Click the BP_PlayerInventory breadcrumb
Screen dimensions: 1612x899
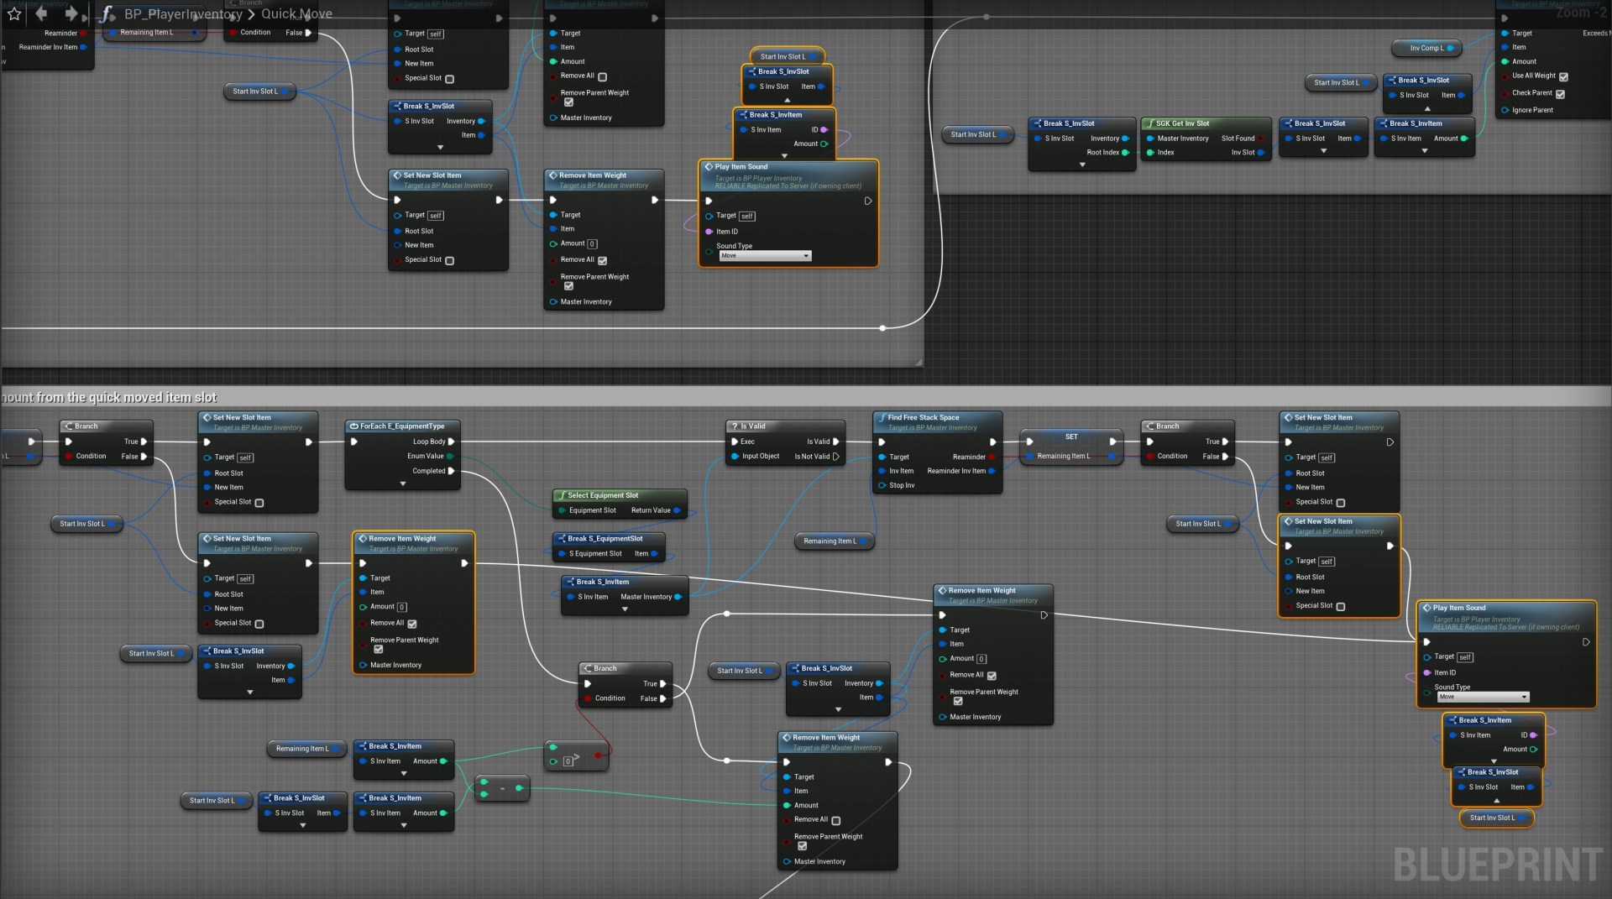(x=183, y=13)
